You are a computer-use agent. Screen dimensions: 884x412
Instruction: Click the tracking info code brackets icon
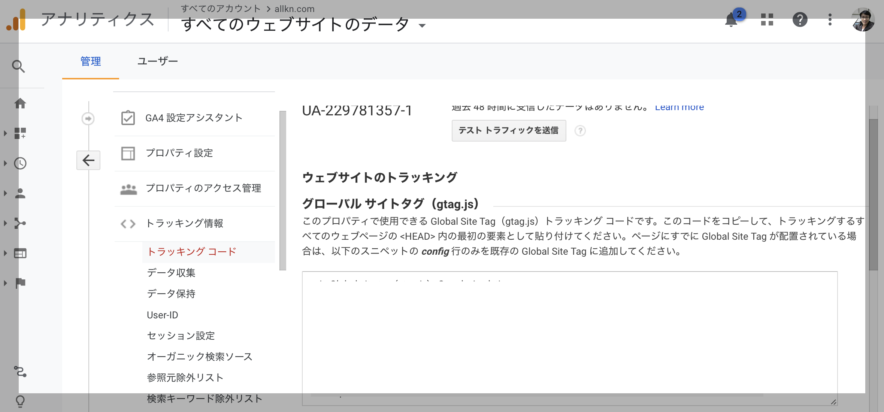click(128, 224)
